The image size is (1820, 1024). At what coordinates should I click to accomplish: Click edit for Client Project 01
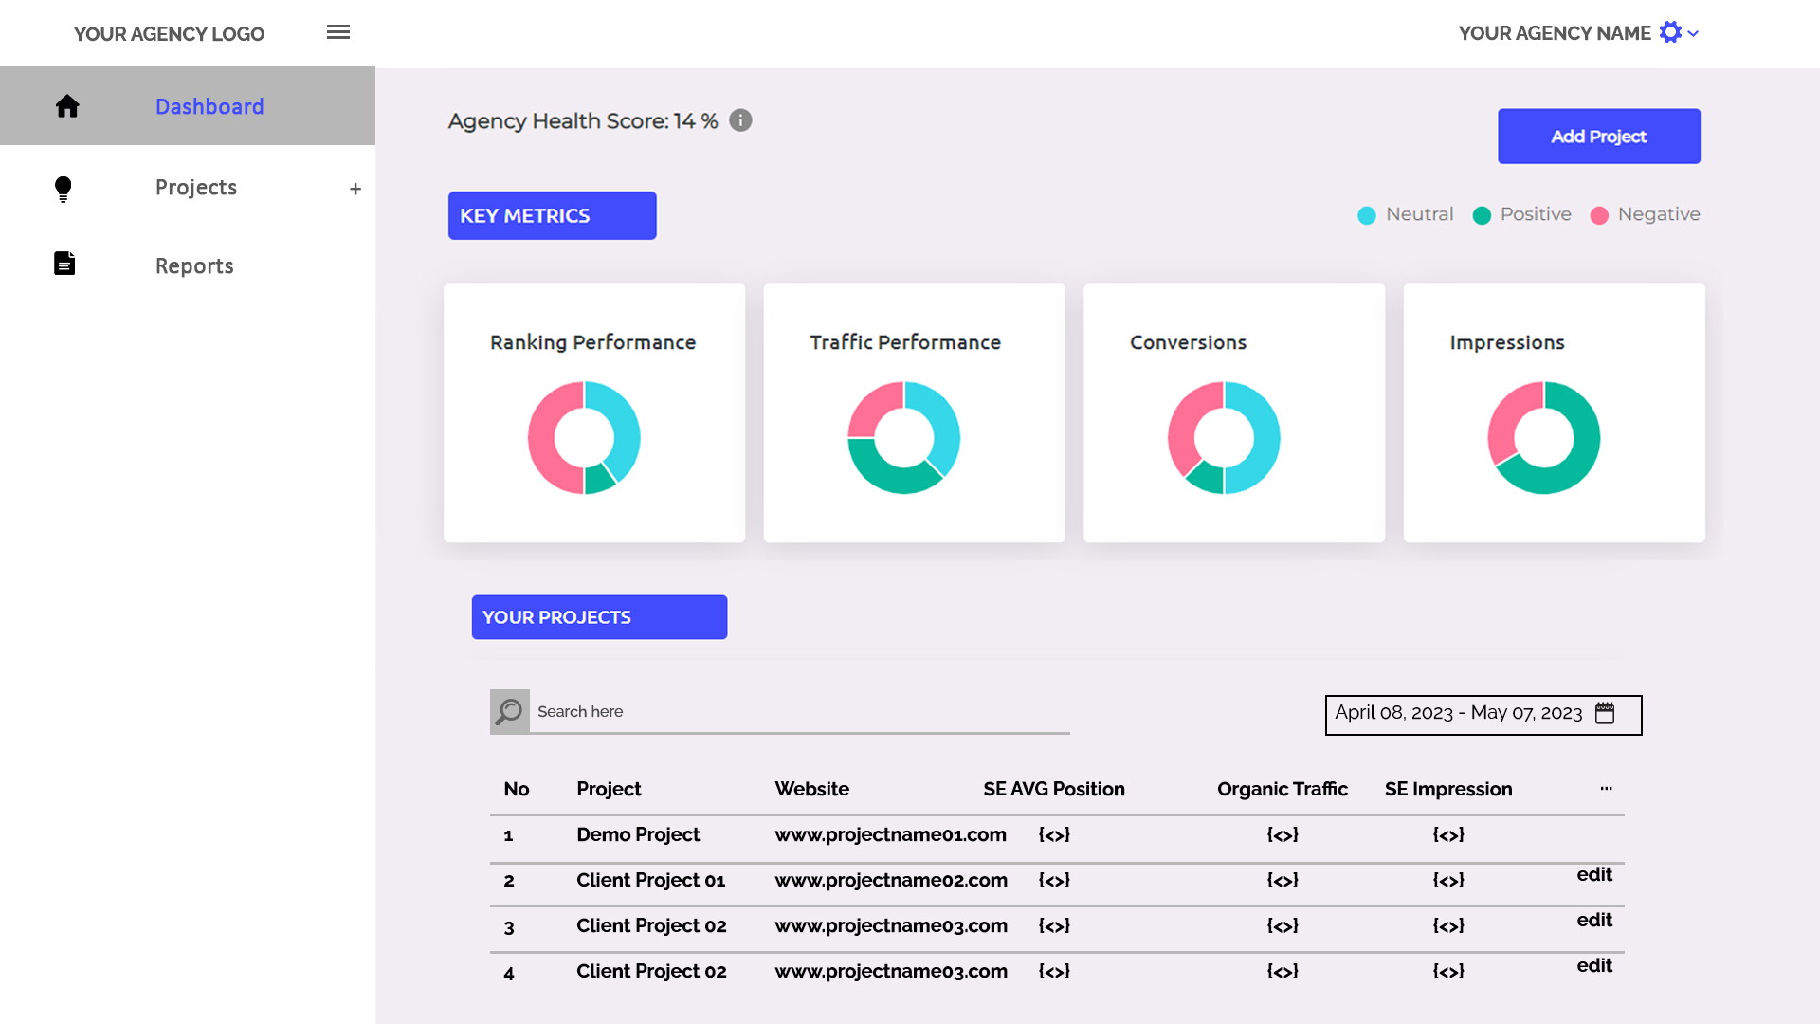(x=1594, y=874)
